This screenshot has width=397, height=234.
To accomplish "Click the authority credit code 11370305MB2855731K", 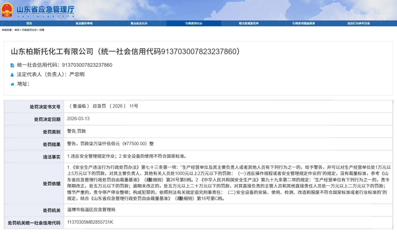I will tap(90, 222).
